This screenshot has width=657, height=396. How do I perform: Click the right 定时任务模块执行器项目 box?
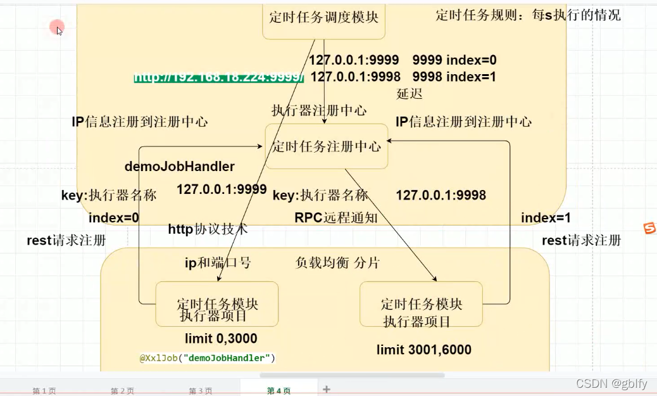coord(422,304)
